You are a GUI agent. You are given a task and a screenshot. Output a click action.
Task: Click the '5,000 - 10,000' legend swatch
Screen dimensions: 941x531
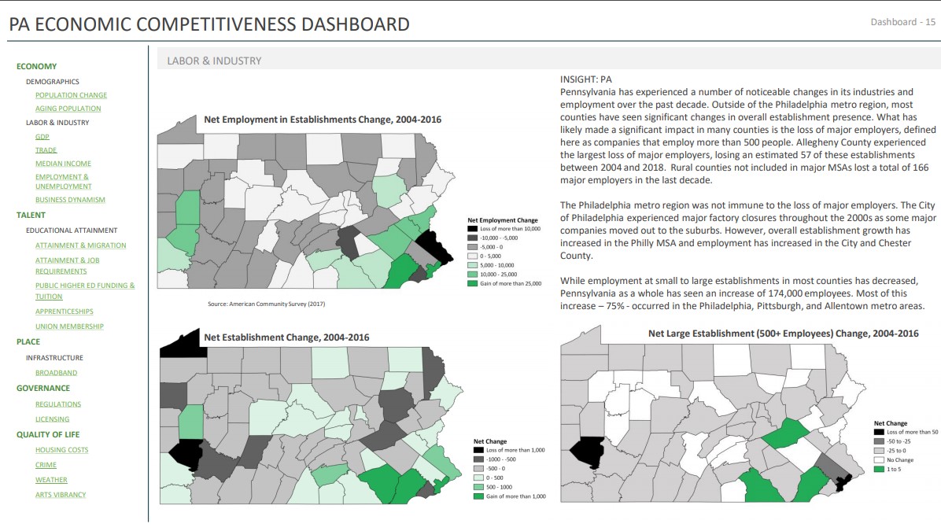click(472, 265)
